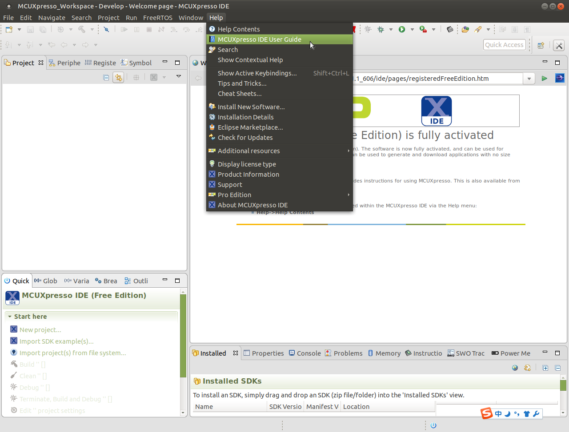The image size is (569, 432).
Task: Click the Sogou S input method icon
Action: point(487,413)
